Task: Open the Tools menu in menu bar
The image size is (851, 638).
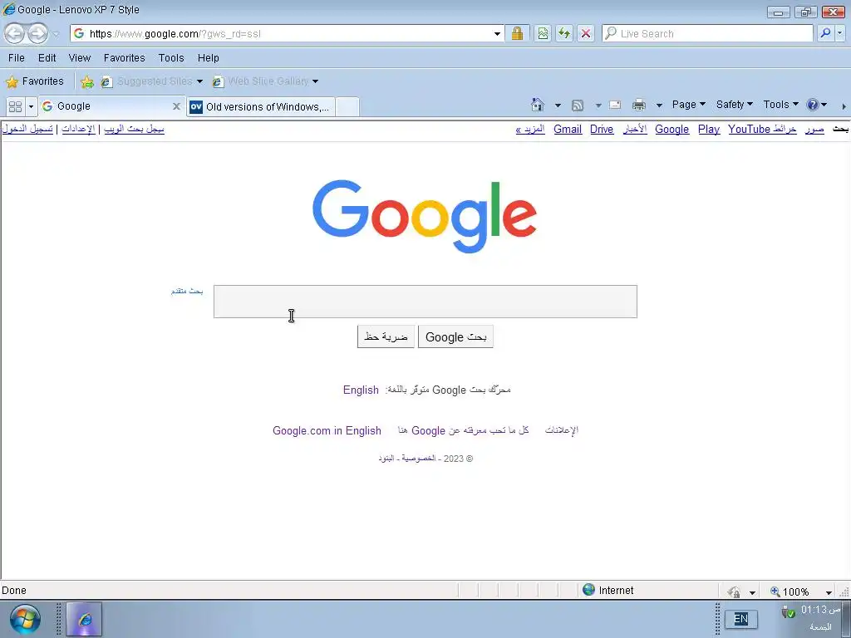Action: (171, 57)
